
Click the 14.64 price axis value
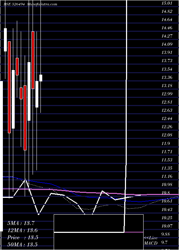pyautogui.click(x=167, y=20)
